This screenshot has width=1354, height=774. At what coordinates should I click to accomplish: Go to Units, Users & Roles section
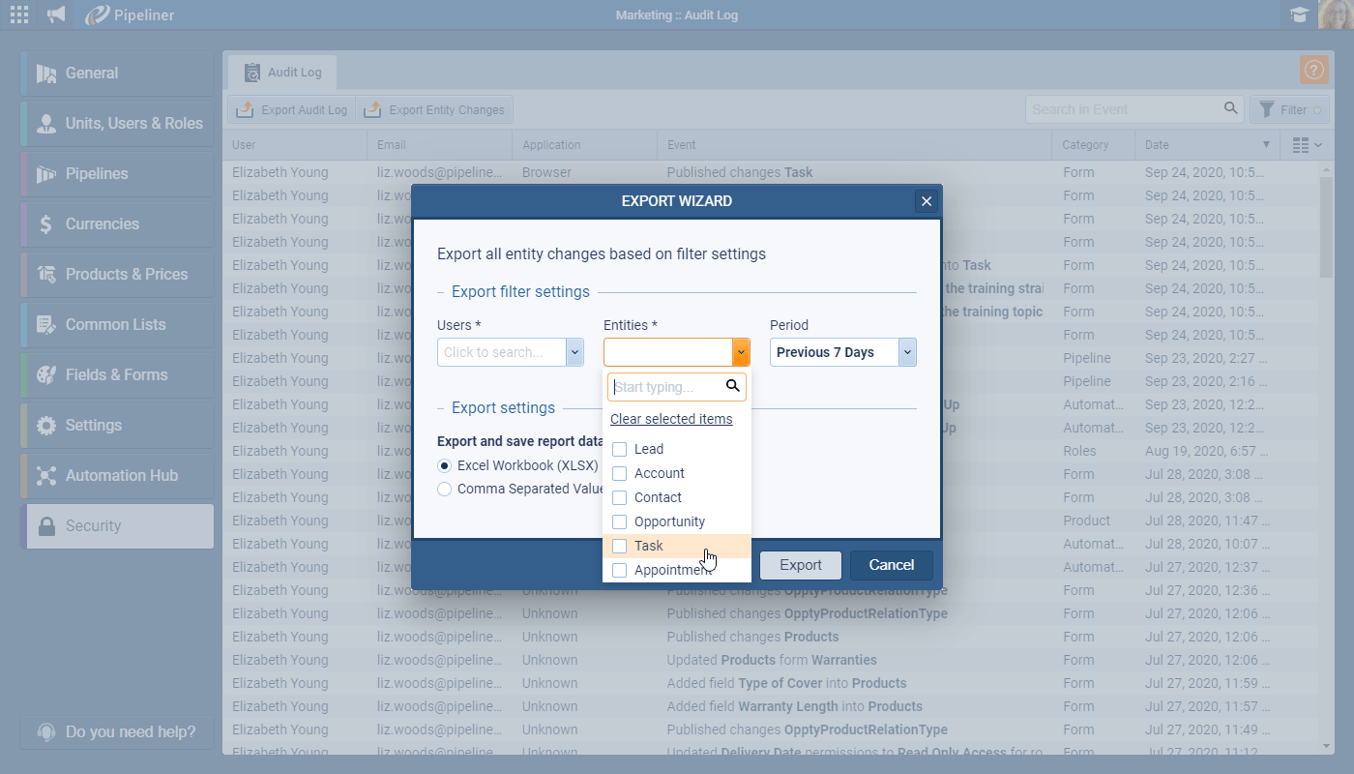133,124
